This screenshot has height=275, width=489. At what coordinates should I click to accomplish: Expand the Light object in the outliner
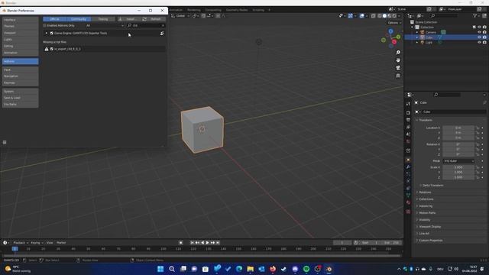(x=417, y=43)
